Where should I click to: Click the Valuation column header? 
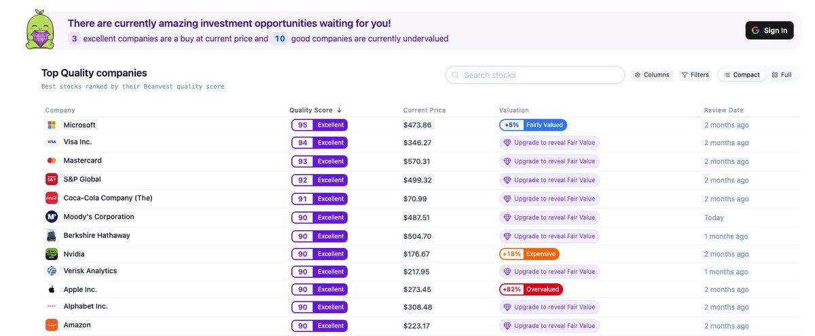(x=513, y=110)
